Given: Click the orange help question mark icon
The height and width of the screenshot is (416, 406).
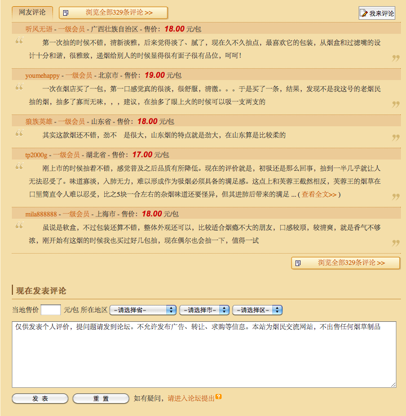Looking at the screenshot, I should [218, 397].
